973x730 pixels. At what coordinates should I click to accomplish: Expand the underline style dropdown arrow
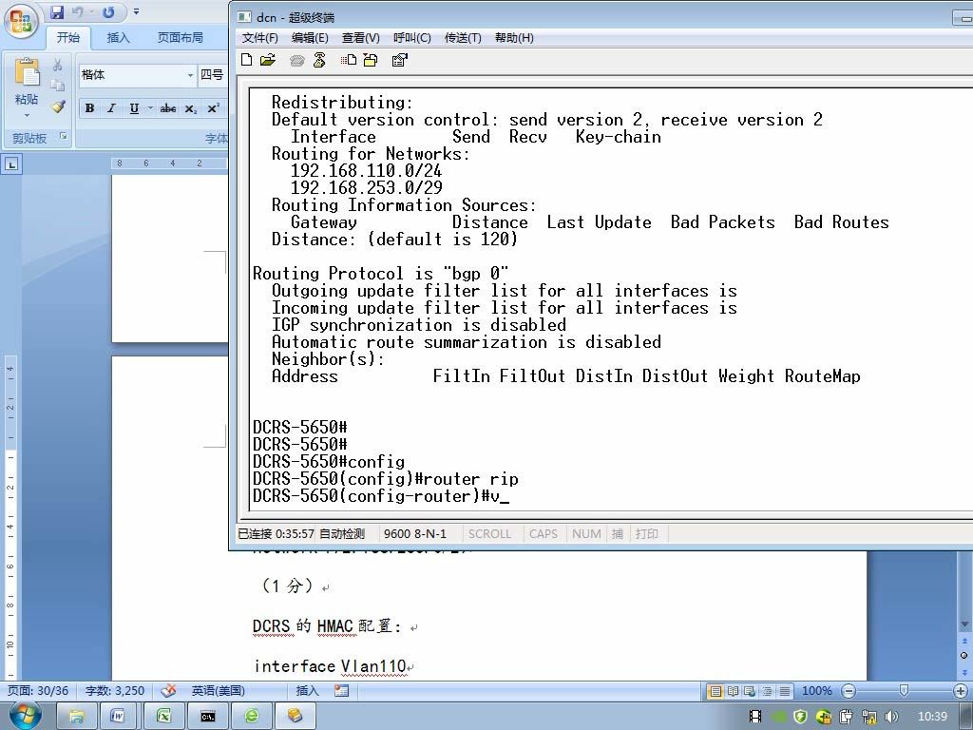pos(150,108)
